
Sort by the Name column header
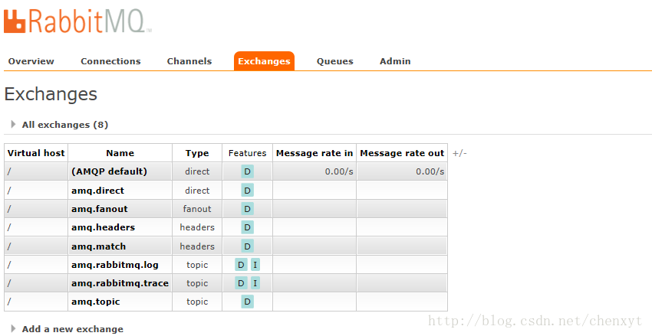(120, 153)
